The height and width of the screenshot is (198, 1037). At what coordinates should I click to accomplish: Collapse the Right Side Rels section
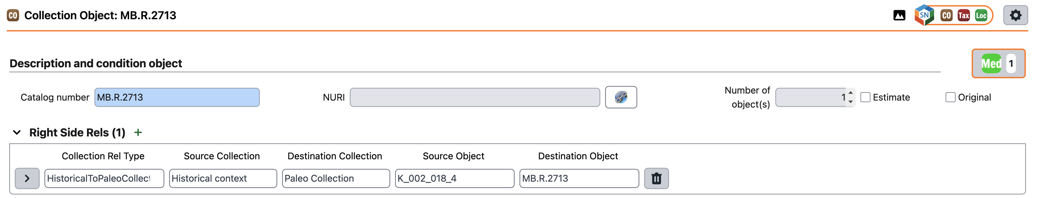[17, 133]
